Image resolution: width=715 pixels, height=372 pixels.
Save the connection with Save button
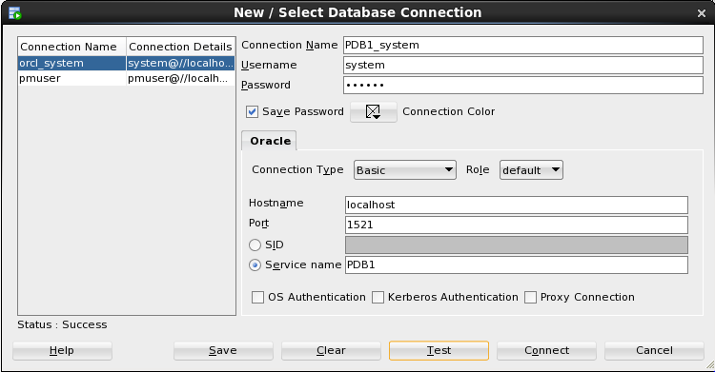click(x=223, y=350)
